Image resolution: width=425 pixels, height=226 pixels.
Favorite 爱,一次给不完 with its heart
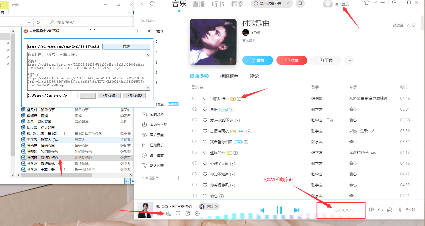coord(205,120)
